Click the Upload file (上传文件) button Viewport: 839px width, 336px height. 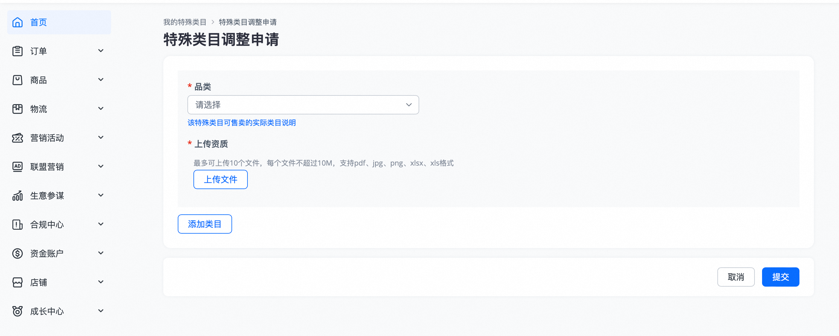pos(220,179)
